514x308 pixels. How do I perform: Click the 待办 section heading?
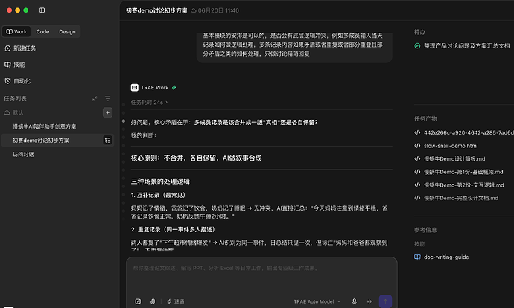pos(419,32)
